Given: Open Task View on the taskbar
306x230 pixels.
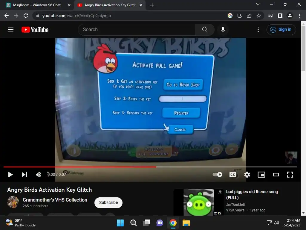Looking at the screenshot, I should point(146,223).
